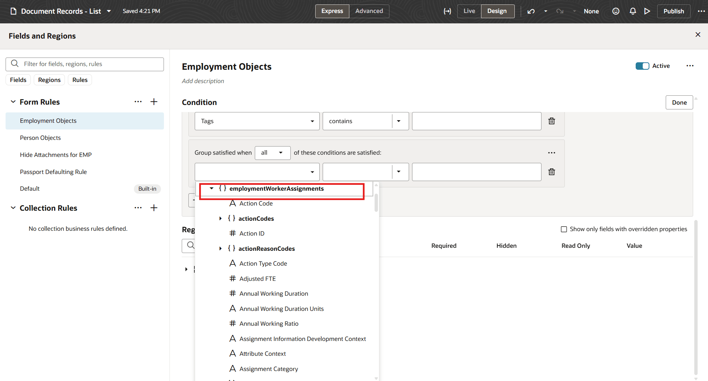Filter by the Fields chip
Image resolution: width=708 pixels, height=381 pixels.
click(x=18, y=80)
